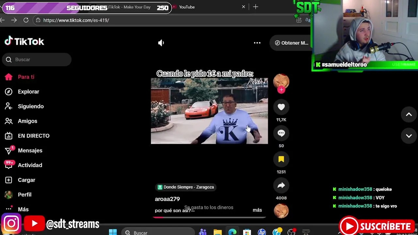418x235 pixels.
Task: Click the Siguiendo person icon
Action: (x=8, y=106)
